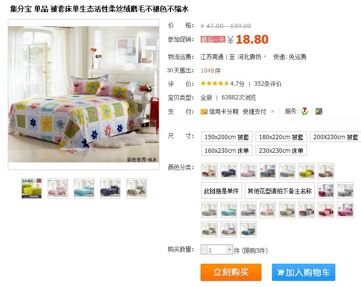Click 加入购物车 add to cart button
Screen dimensions: 361x287
coord(304,272)
